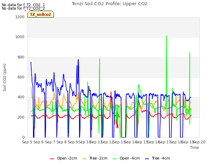This screenshot has height=165, width=220.
Task: Toggle the Open -4cm legend entry
Action: (126, 158)
